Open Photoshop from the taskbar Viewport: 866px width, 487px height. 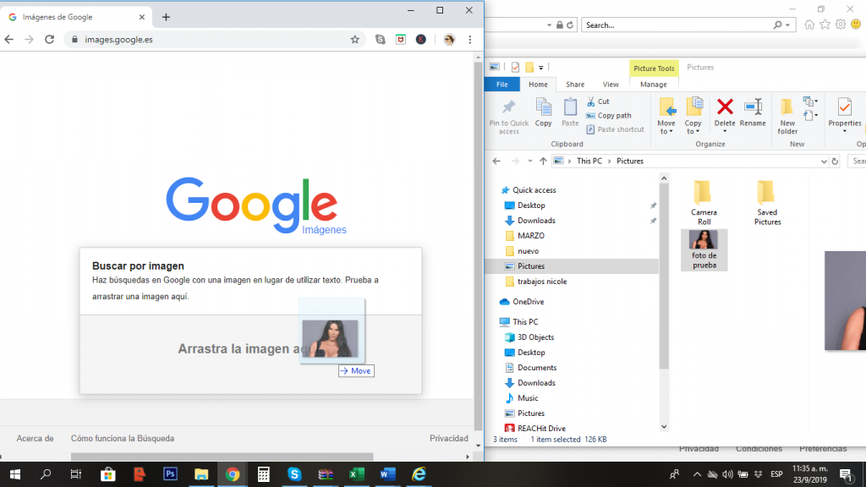click(x=170, y=474)
